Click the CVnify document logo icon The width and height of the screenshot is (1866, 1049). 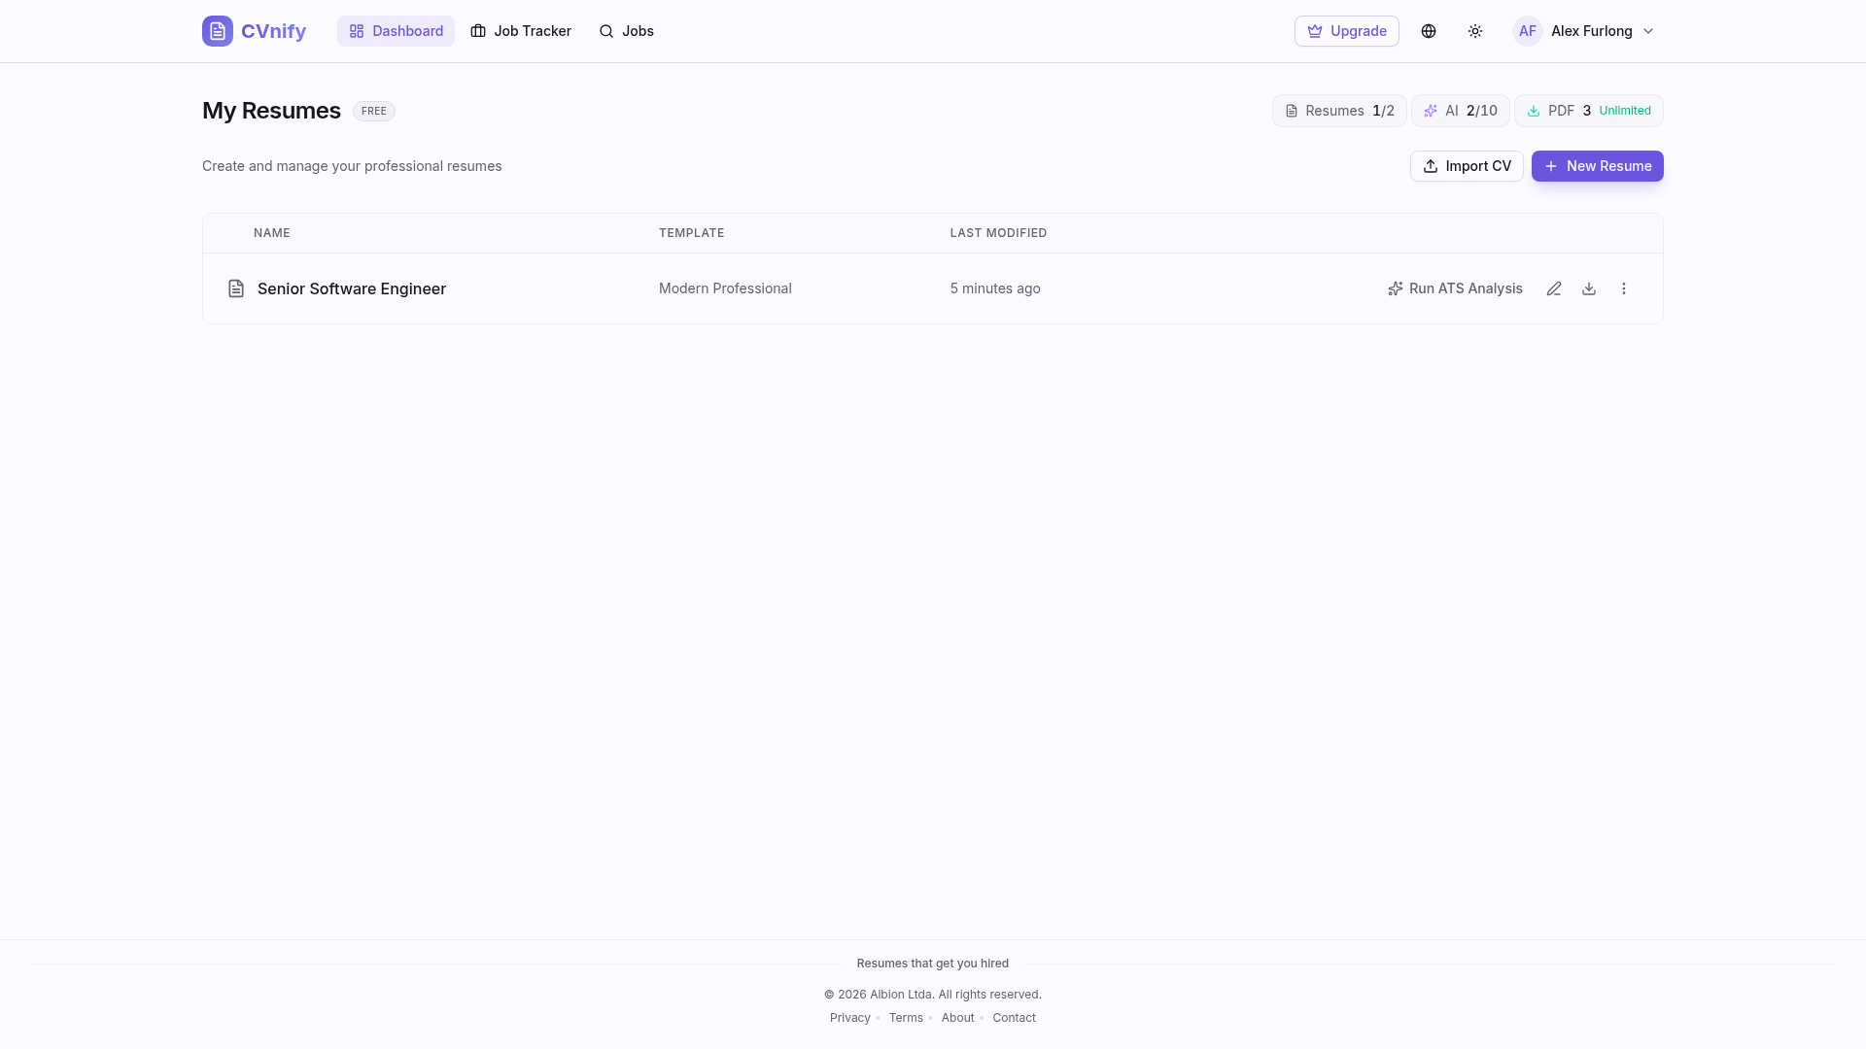coord(217,30)
